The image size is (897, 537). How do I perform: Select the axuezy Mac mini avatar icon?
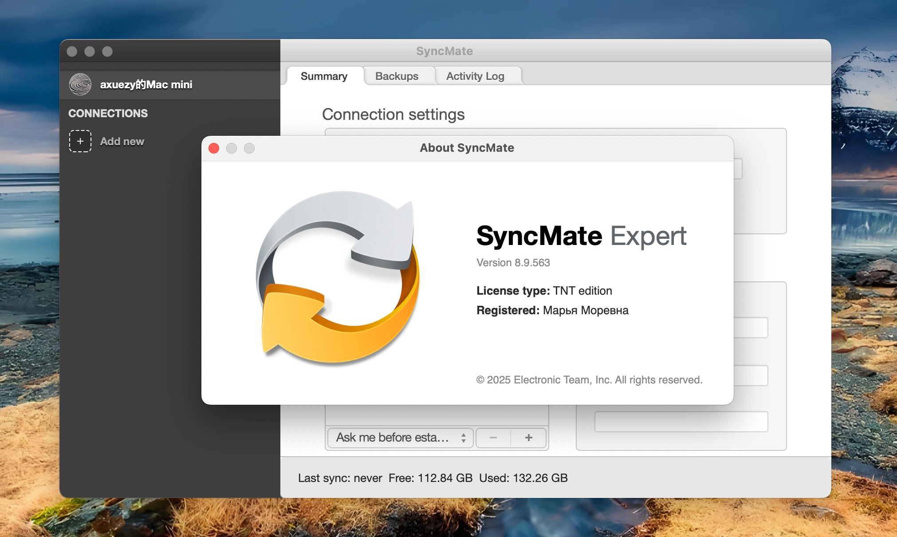(80, 84)
